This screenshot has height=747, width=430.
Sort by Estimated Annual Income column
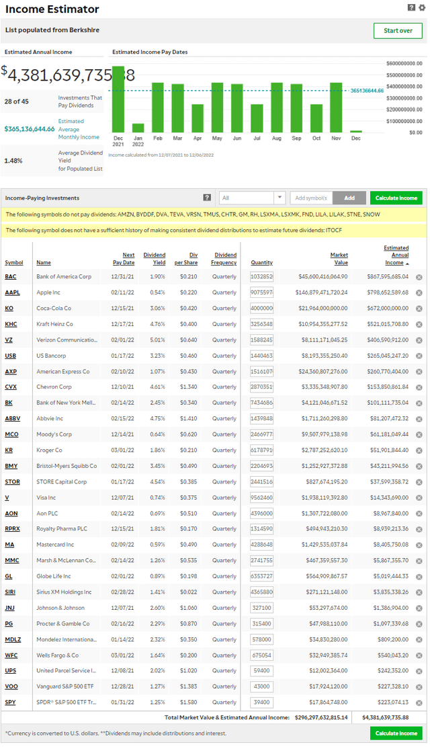pyautogui.click(x=396, y=255)
